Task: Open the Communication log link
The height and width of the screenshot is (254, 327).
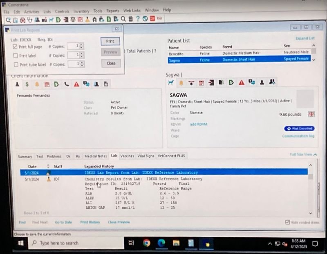Action: (x=298, y=136)
